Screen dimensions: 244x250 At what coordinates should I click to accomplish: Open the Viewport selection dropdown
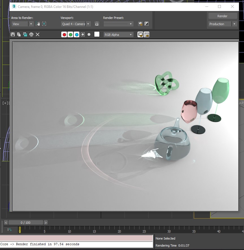click(88, 24)
